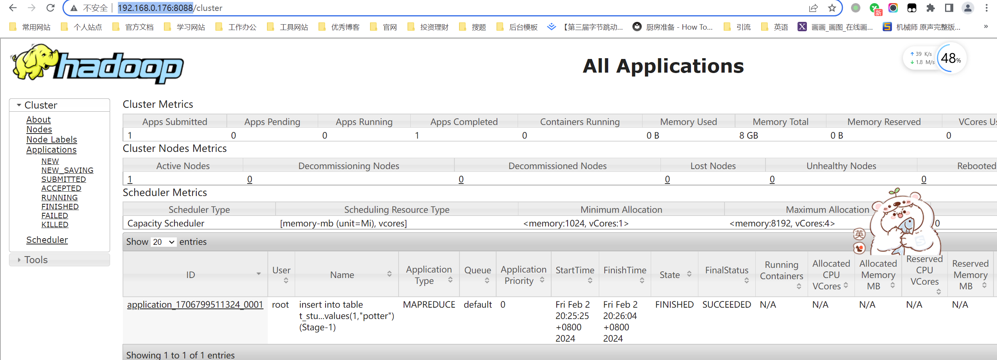Open the About cluster link
The height and width of the screenshot is (360, 997).
click(39, 119)
